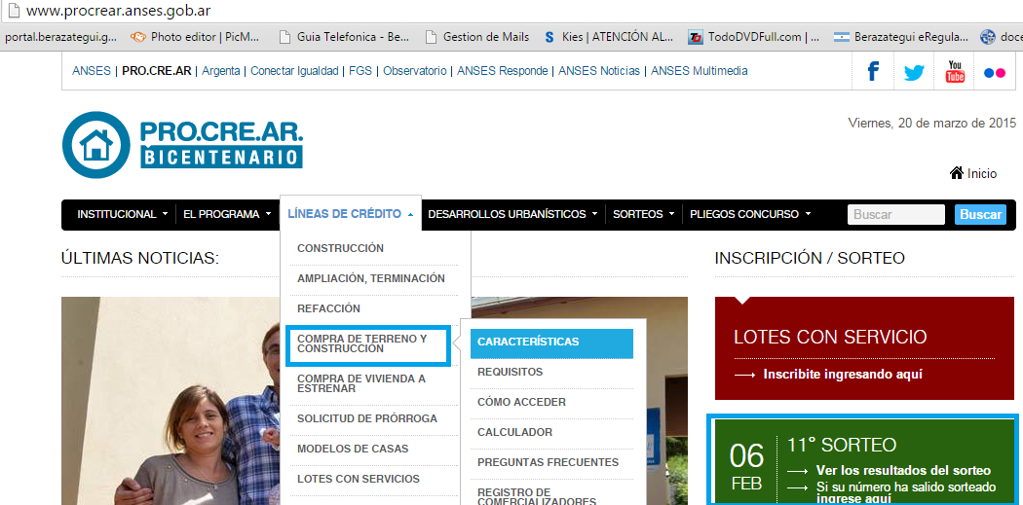Open Inicio home link
The width and height of the screenshot is (1023, 505).
pos(982,173)
